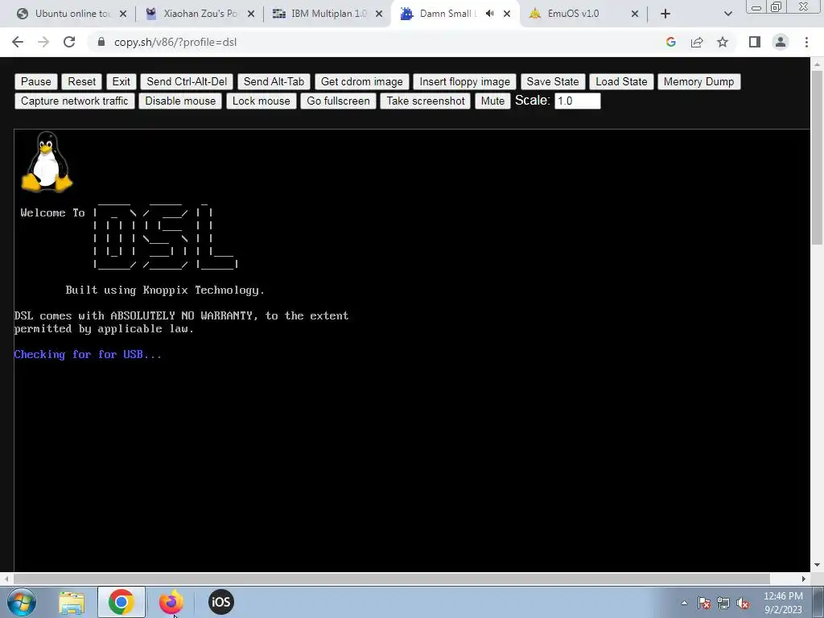Open the Windows Start menu
The height and width of the screenshot is (618, 824).
point(22,602)
